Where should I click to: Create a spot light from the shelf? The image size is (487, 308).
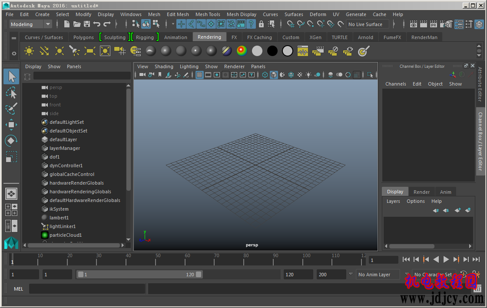click(75, 51)
